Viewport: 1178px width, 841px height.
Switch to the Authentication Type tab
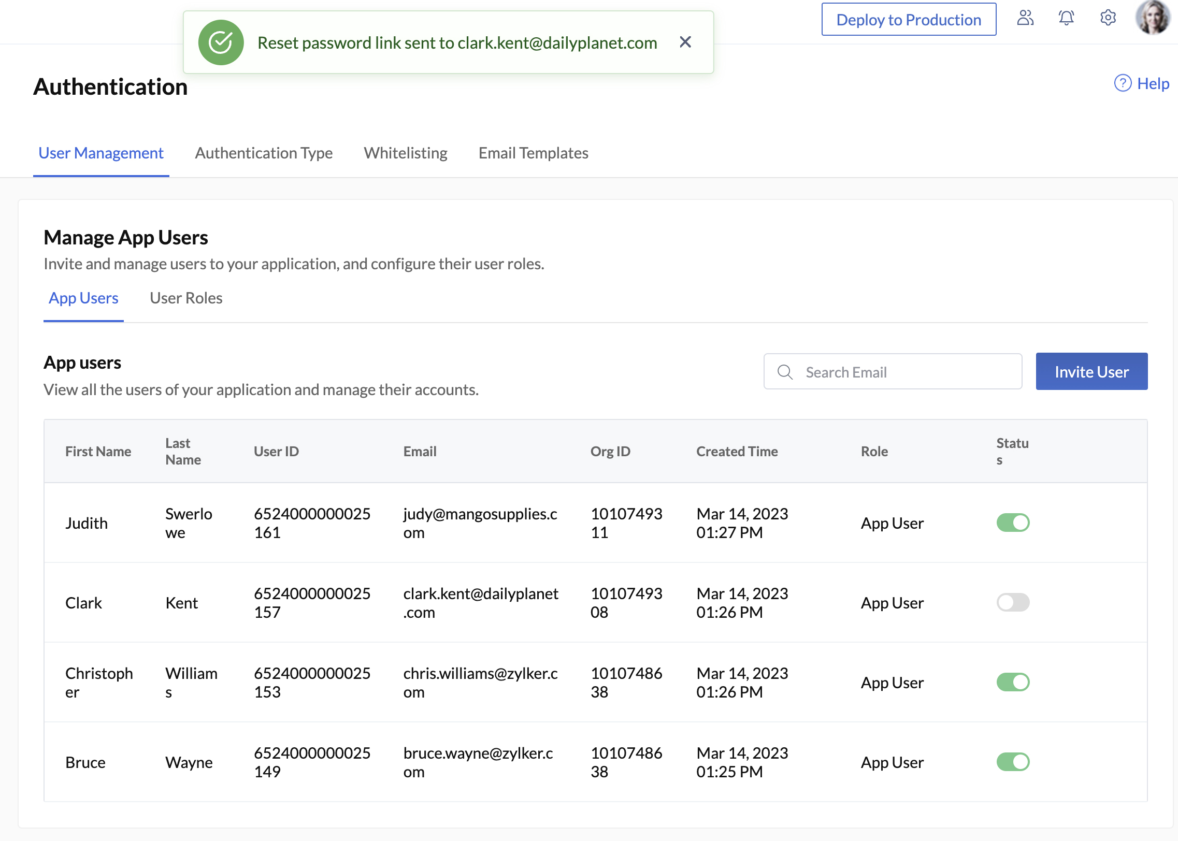pyautogui.click(x=263, y=153)
